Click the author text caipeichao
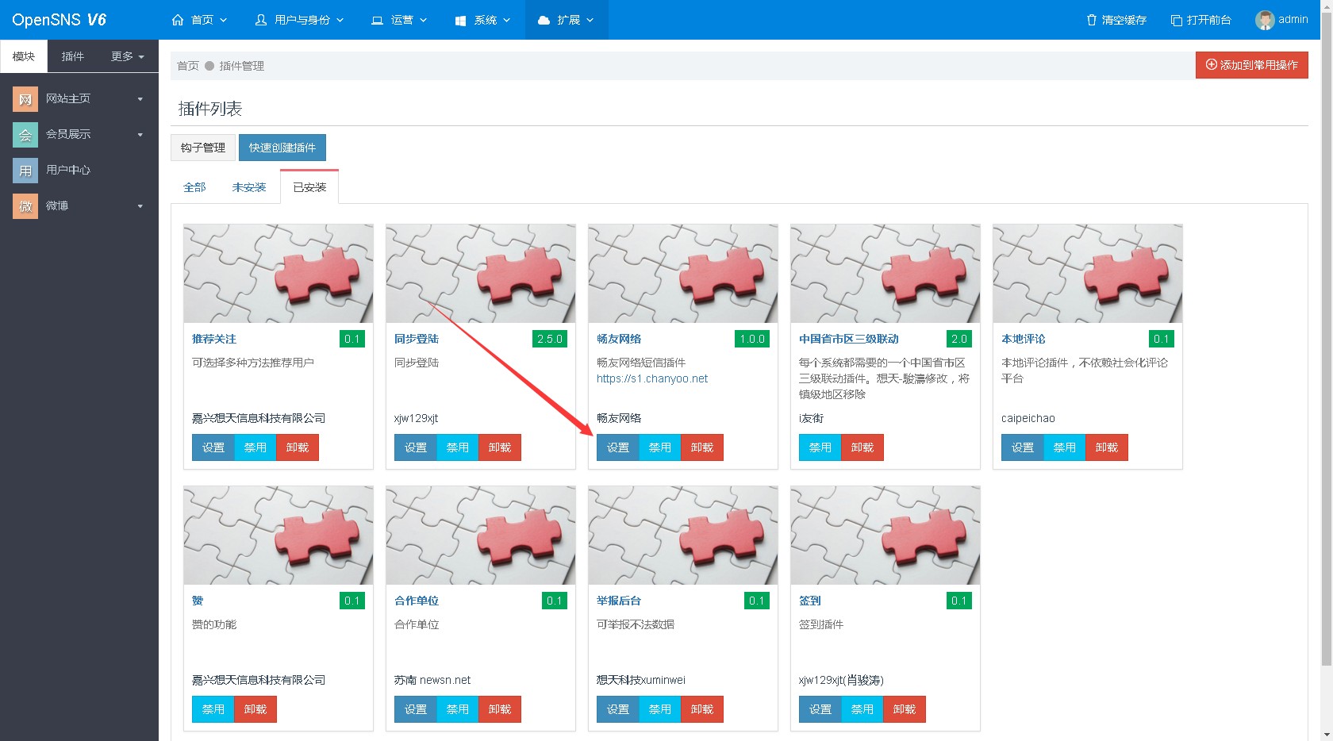Image resolution: width=1333 pixels, height=741 pixels. pos(1028,418)
